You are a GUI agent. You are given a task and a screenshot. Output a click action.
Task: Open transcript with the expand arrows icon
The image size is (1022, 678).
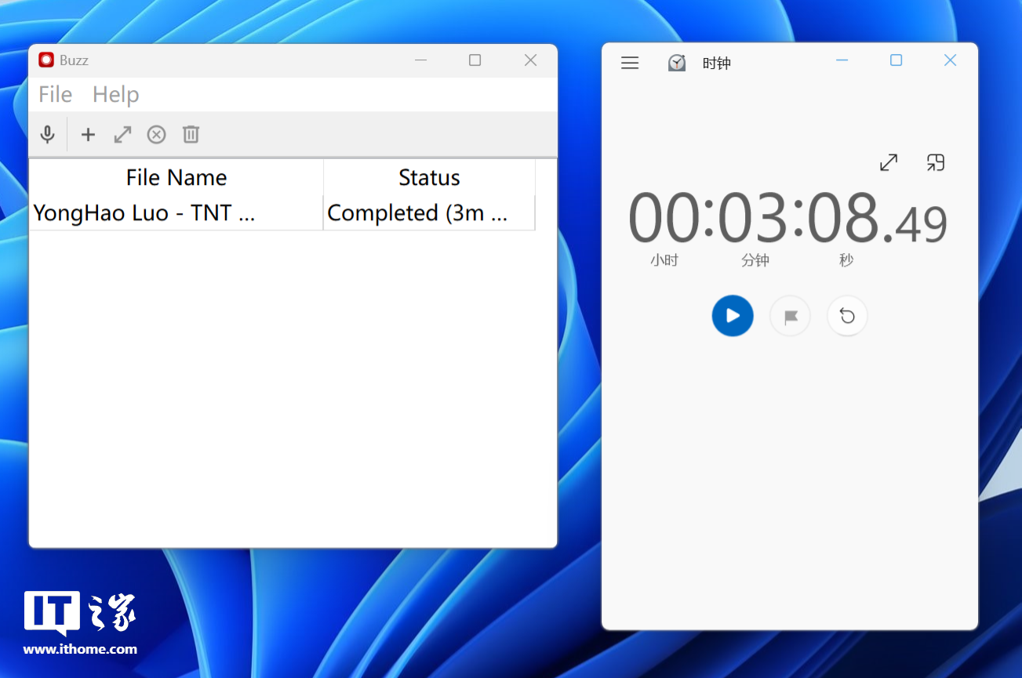122,135
